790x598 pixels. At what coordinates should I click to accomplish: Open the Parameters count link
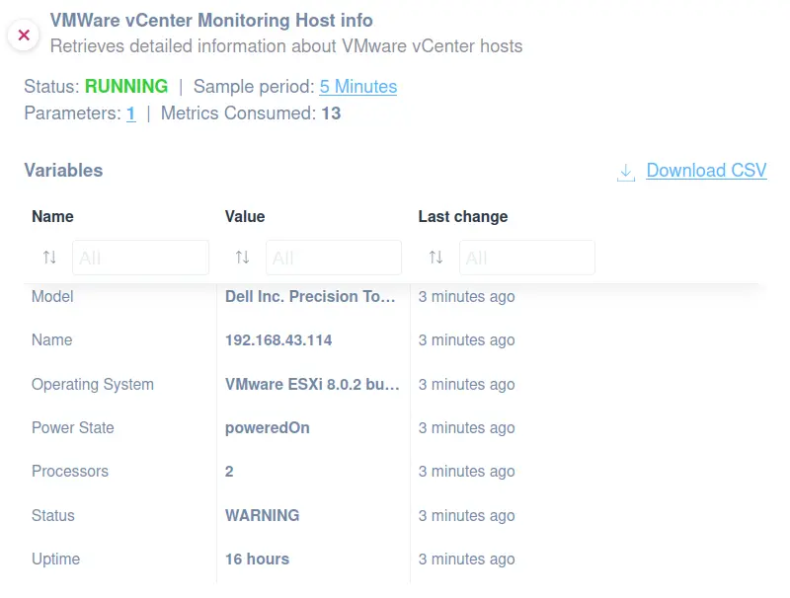[131, 113]
